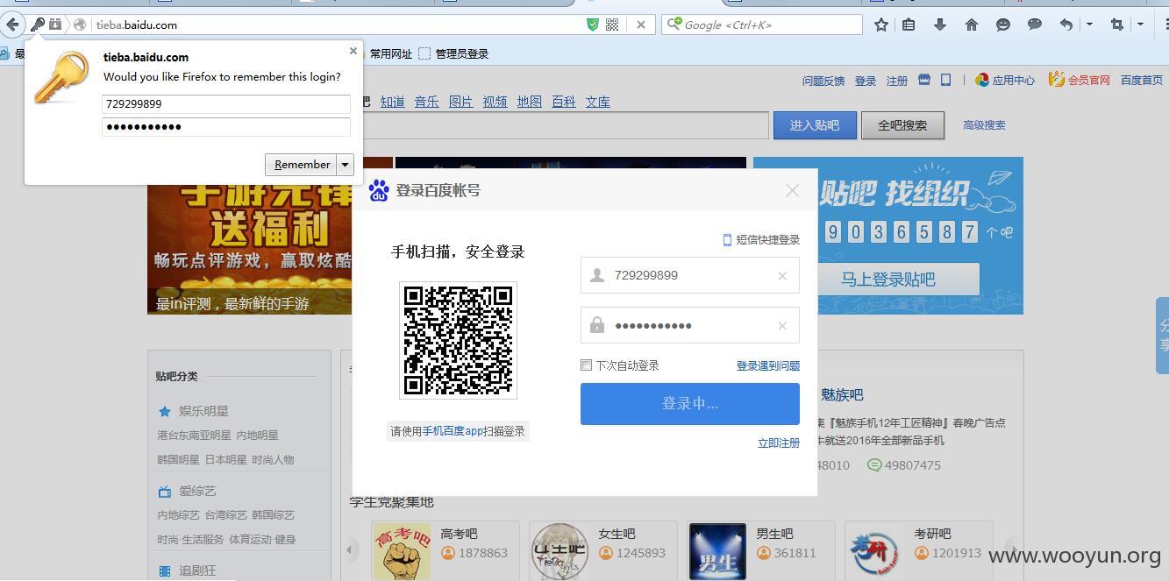Screen dimensions: 1169x581
Task: Open 会员官网 crown link
Action: [x=1080, y=80]
